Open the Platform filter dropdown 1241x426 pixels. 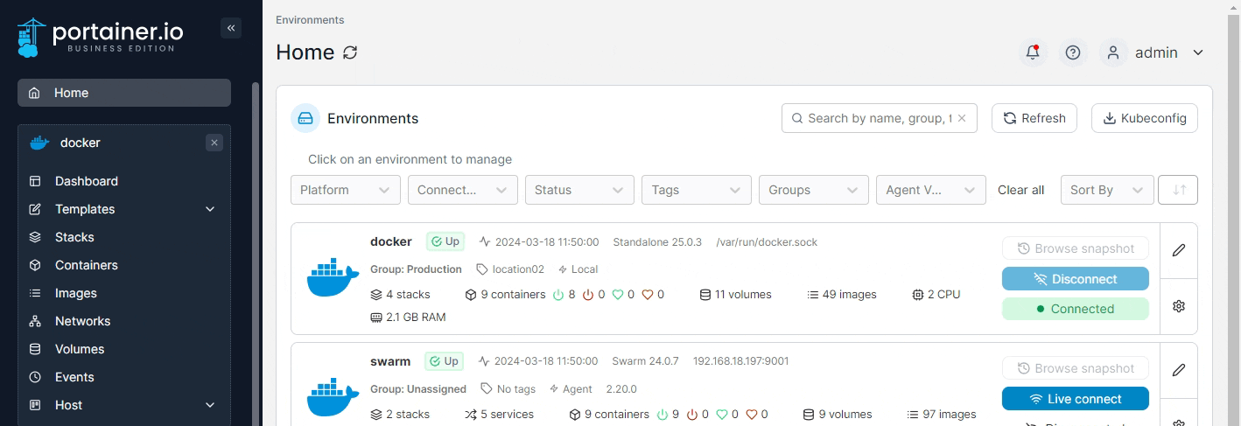[x=345, y=190]
